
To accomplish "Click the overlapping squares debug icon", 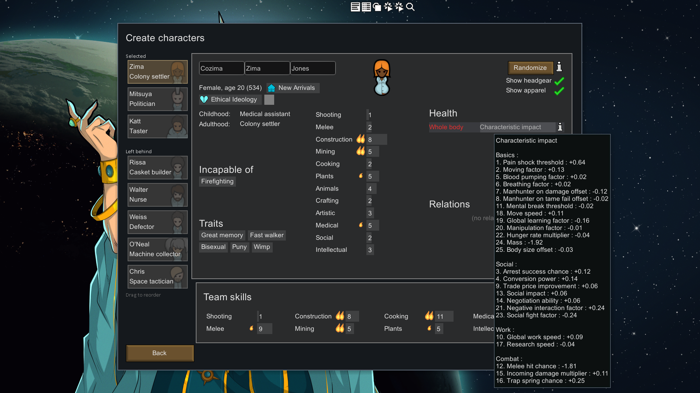I will (x=377, y=7).
